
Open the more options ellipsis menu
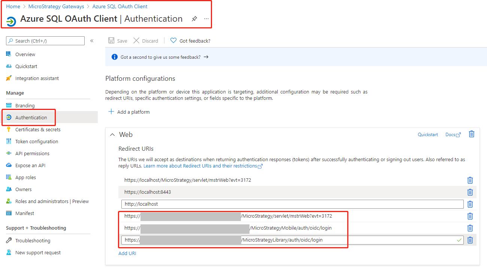tap(206, 19)
